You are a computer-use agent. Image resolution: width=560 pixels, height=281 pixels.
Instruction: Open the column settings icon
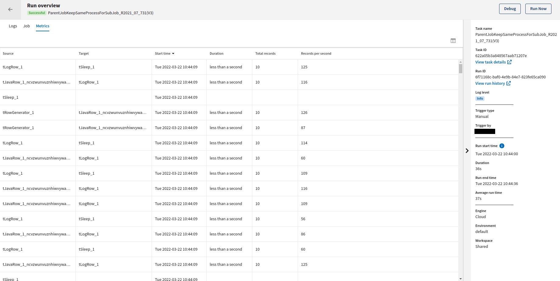[x=453, y=41]
